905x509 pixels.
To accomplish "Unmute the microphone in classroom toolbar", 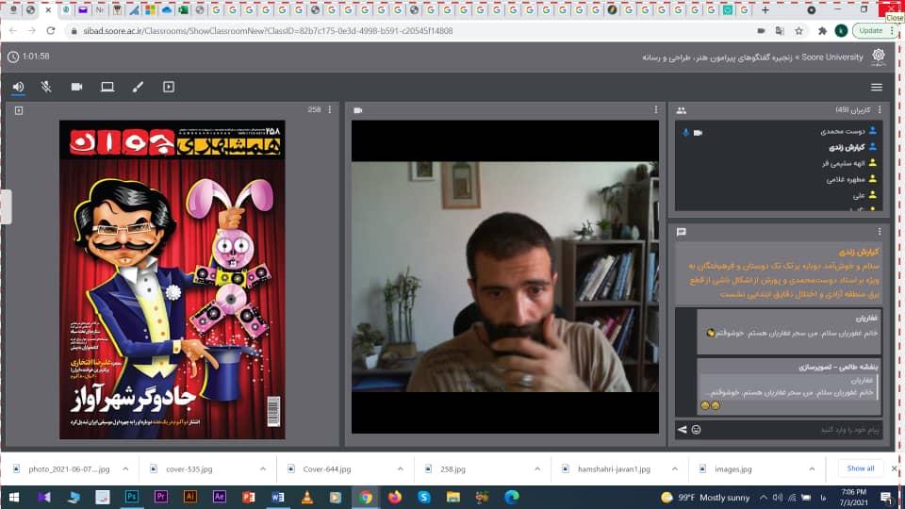I will tap(46, 87).
